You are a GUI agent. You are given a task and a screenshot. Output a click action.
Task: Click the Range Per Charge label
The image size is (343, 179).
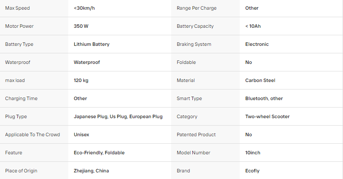coord(196,8)
